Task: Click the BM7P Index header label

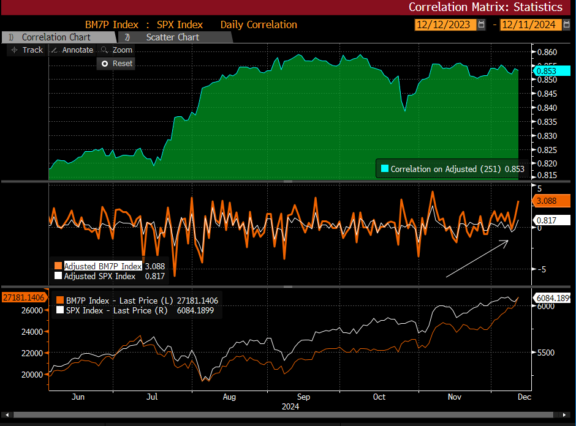Action: 111,24
